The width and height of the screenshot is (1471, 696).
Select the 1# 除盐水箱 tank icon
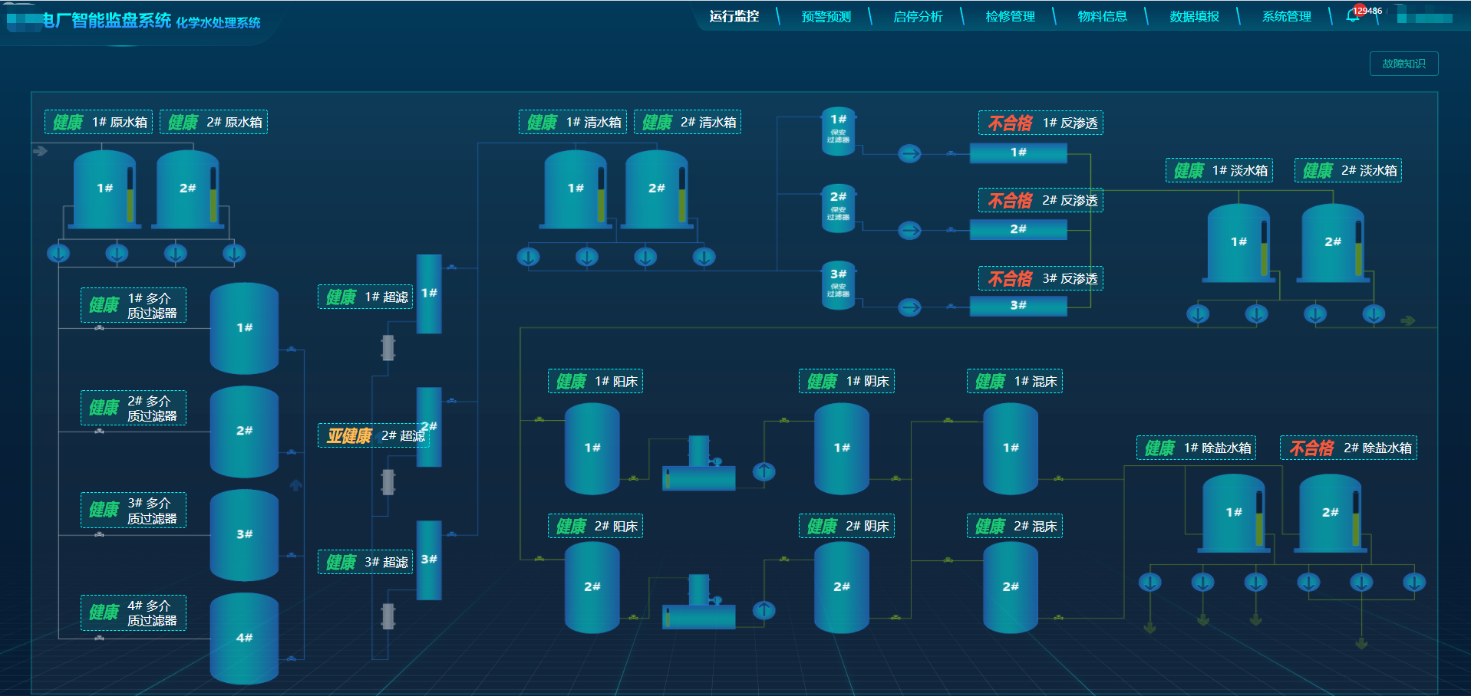(1234, 514)
